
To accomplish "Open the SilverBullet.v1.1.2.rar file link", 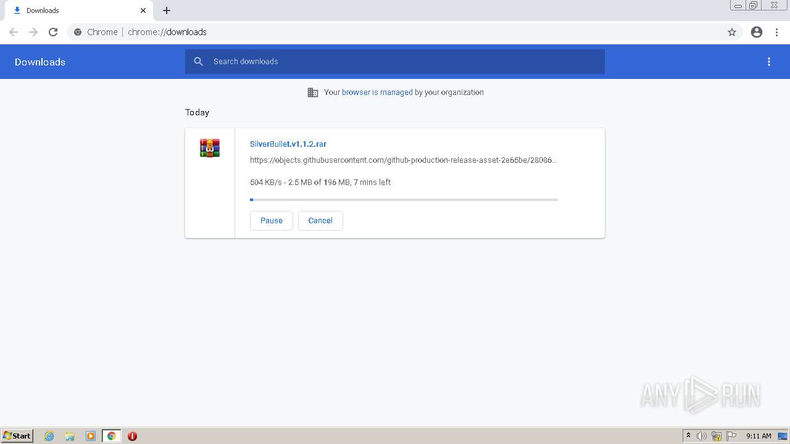I will (288, 144).
